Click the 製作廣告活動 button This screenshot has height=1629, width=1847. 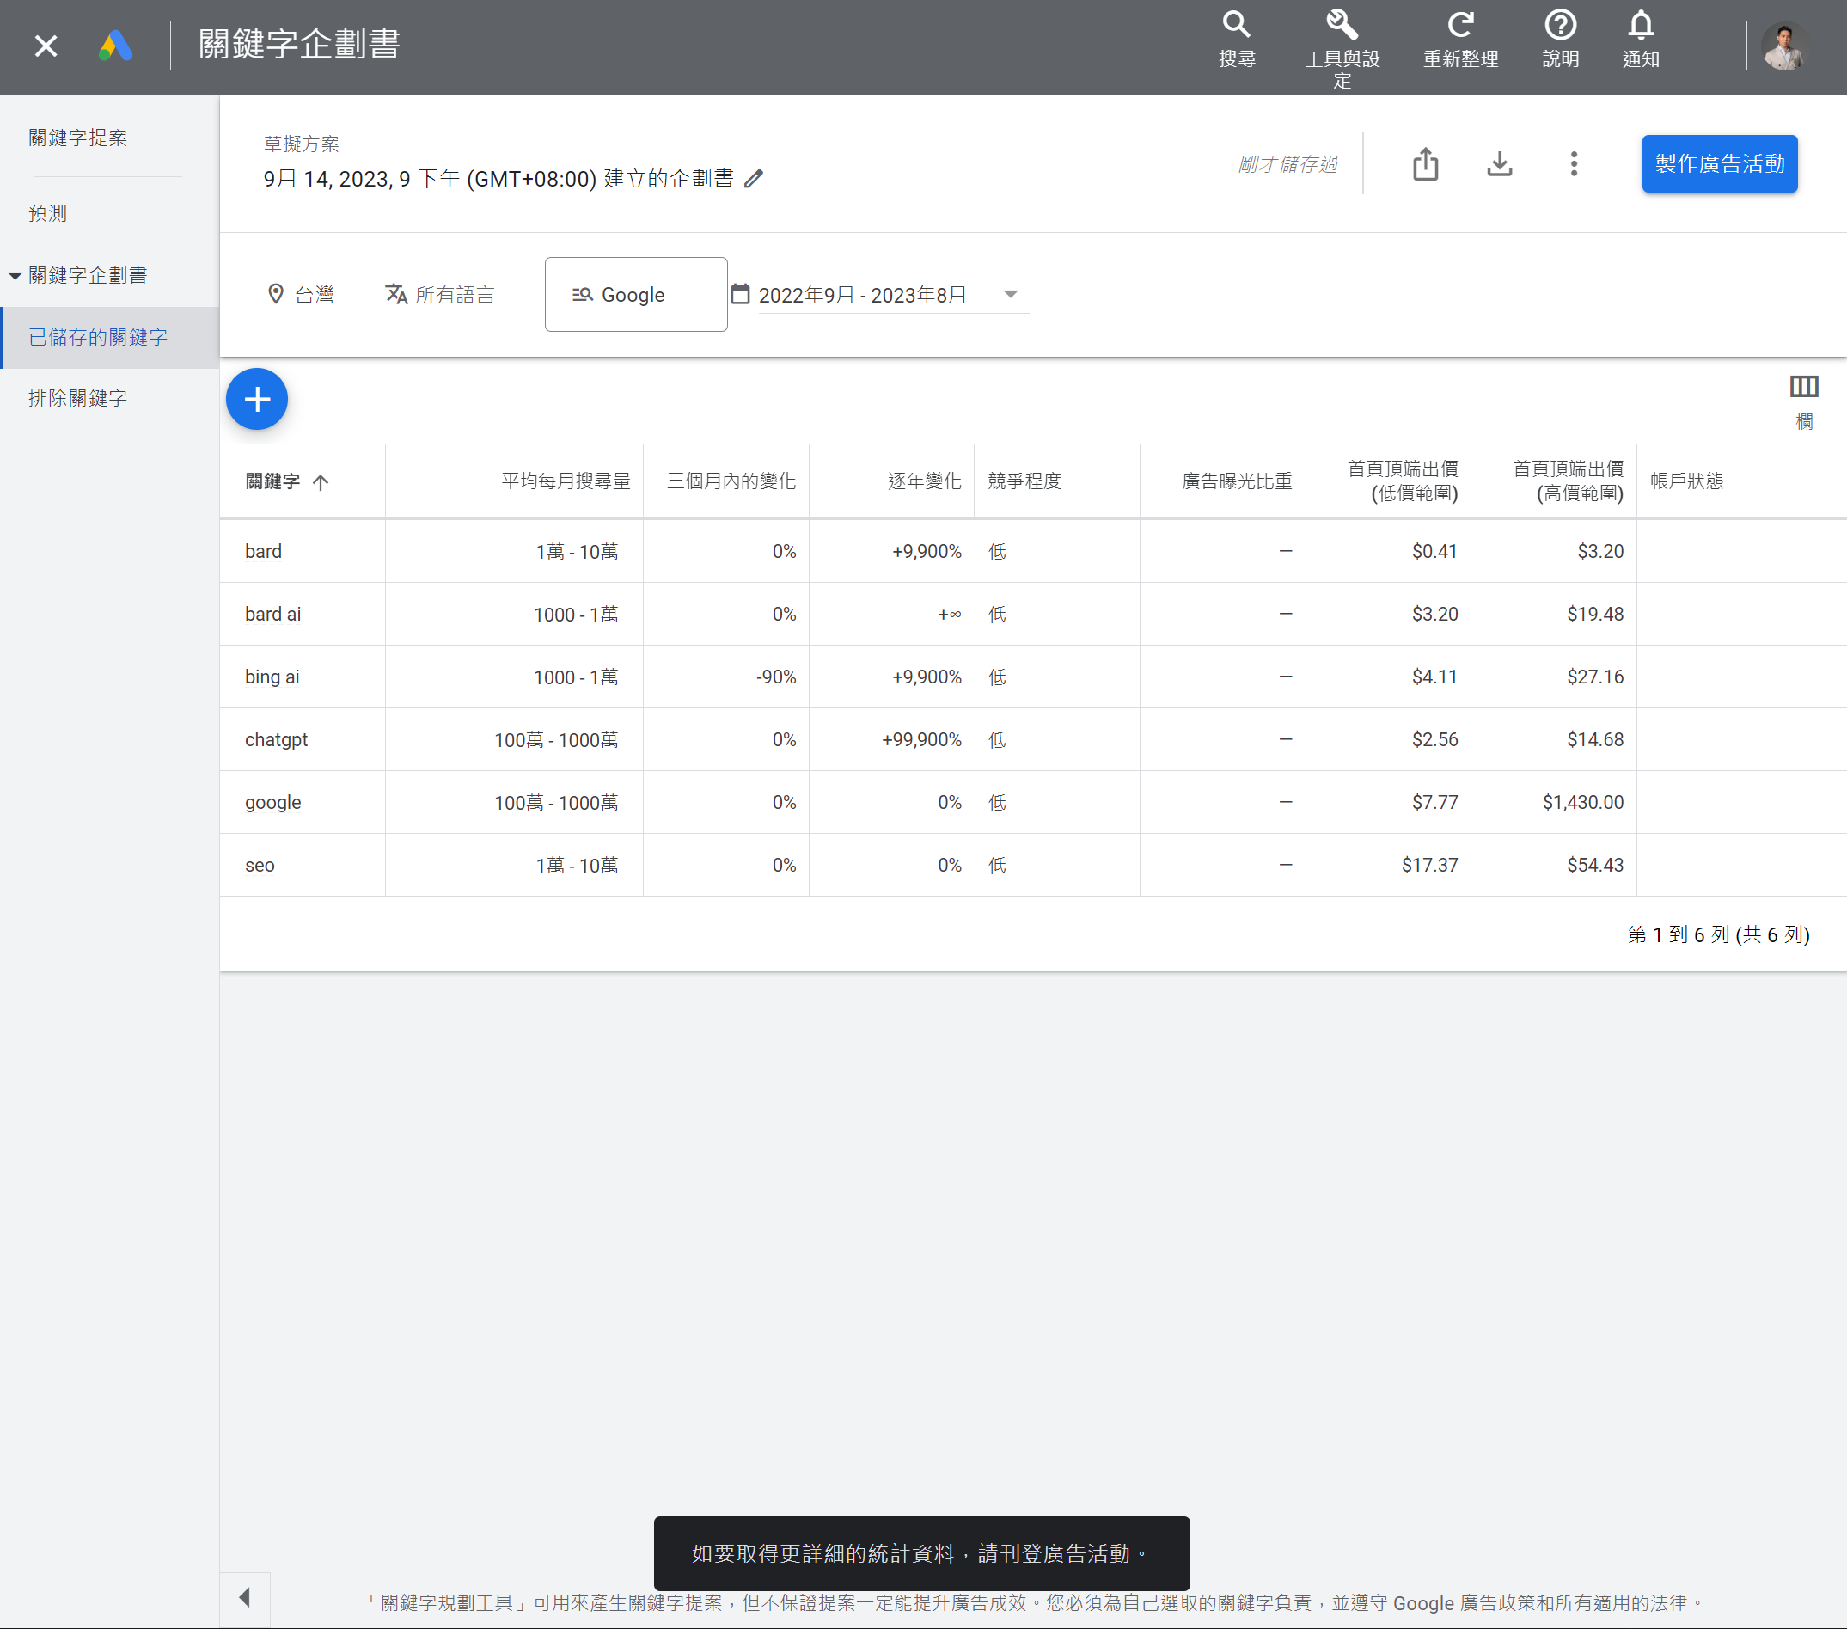pyautogui.click(x=1719, y=164)
